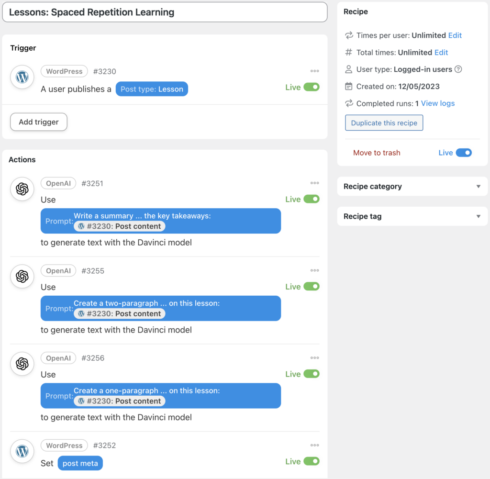Open the three-dot menu for action #3252
This screenshot has width=490, height=479.
pyautogui.click(x=314, y=445)
